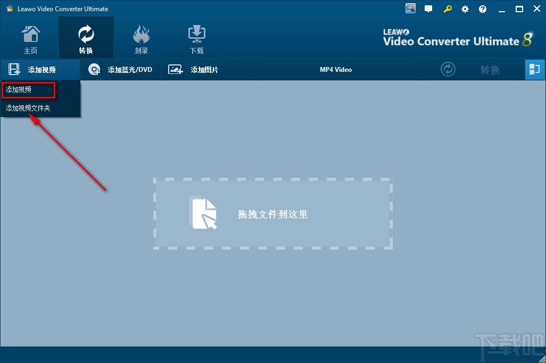The image size is (546, 363).
Task: Click the 添加视频 filmstrip icon
Action: [x=13, y=69]
